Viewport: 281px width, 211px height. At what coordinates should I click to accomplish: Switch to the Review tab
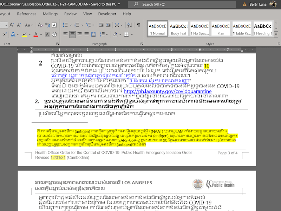click(71, 14)
